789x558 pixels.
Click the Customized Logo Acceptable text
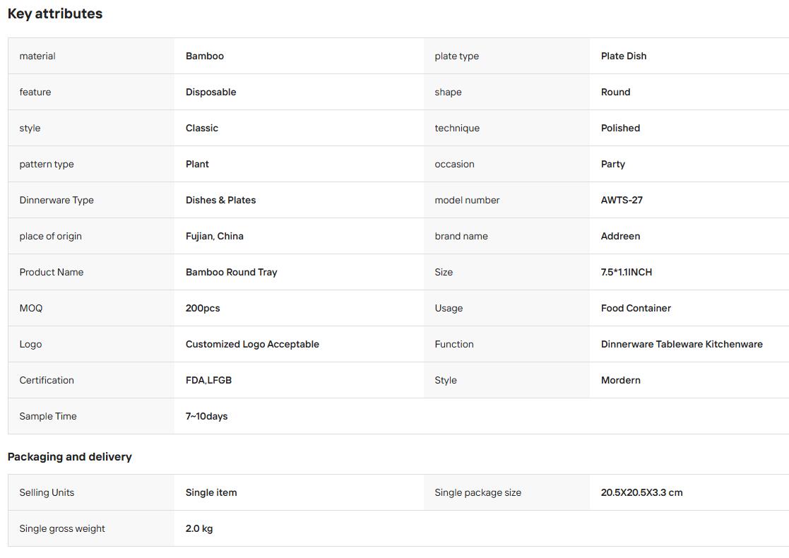pos(252,344)
